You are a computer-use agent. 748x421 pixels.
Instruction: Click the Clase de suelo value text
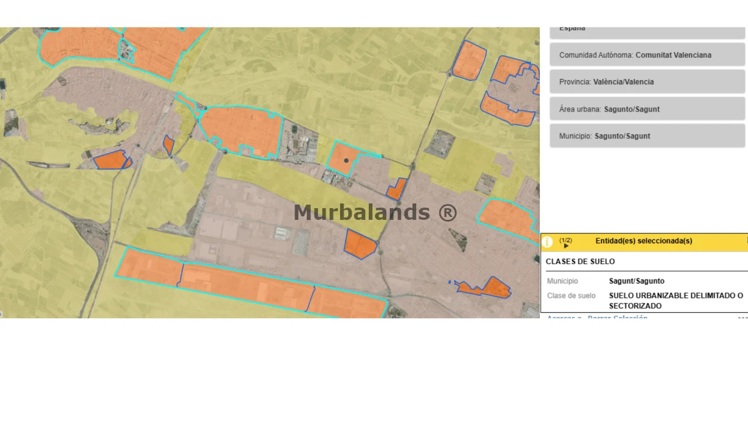pos(676,301)
